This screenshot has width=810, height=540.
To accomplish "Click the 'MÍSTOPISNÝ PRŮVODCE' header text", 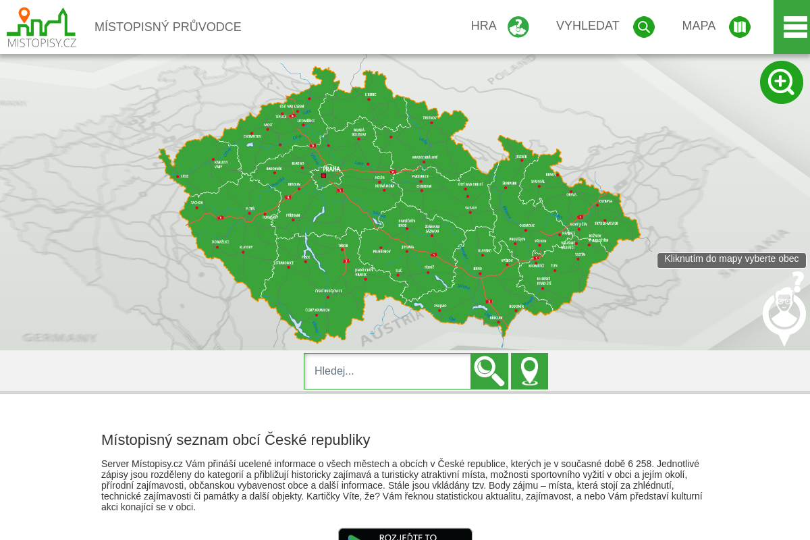I will (167, 27).
